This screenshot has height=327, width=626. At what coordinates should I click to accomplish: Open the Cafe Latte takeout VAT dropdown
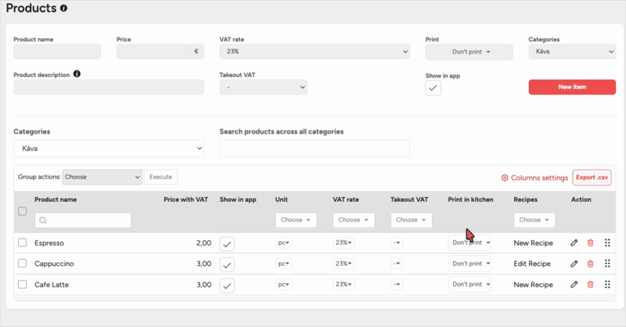[397, 284]
